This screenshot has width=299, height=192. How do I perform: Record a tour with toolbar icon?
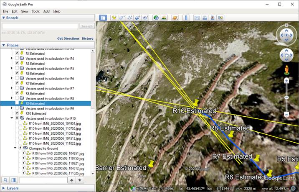tap(145, 18)
